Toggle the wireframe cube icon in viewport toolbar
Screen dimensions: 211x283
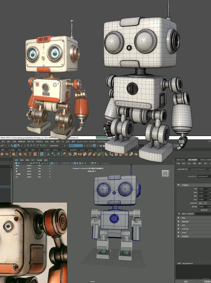[x=72, y=163]
